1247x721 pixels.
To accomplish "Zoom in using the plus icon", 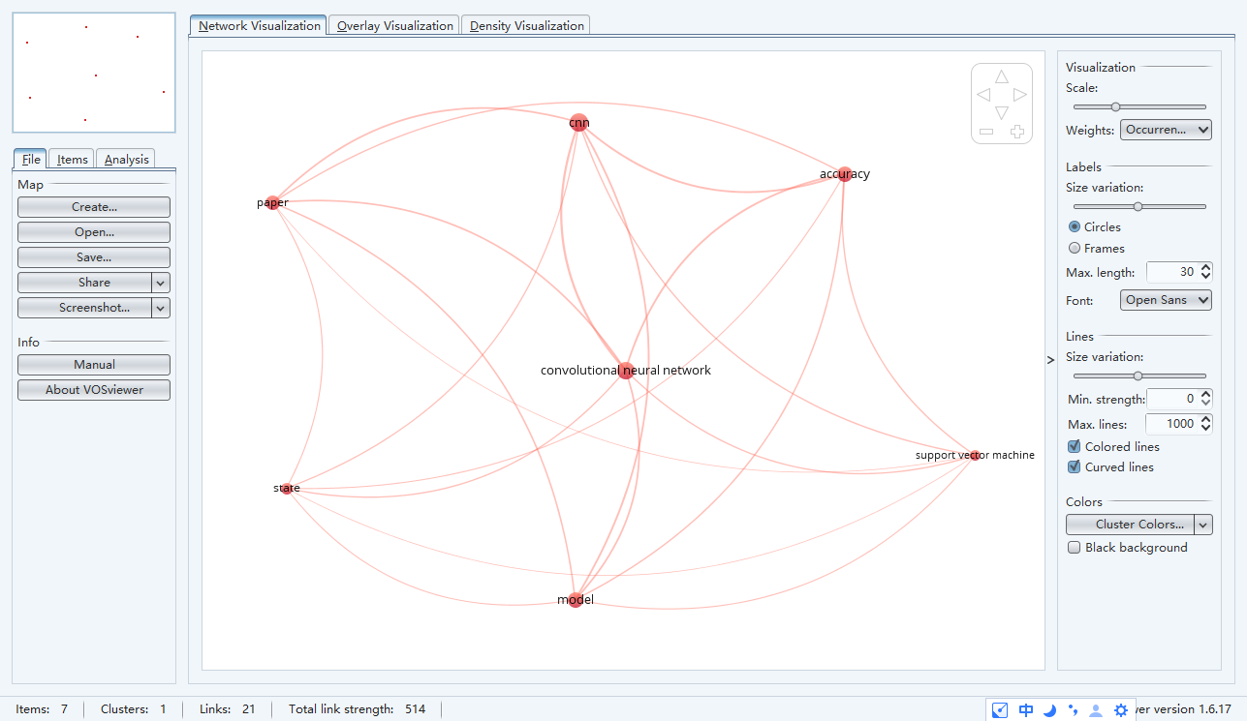I will click(x=1017, y=131).
